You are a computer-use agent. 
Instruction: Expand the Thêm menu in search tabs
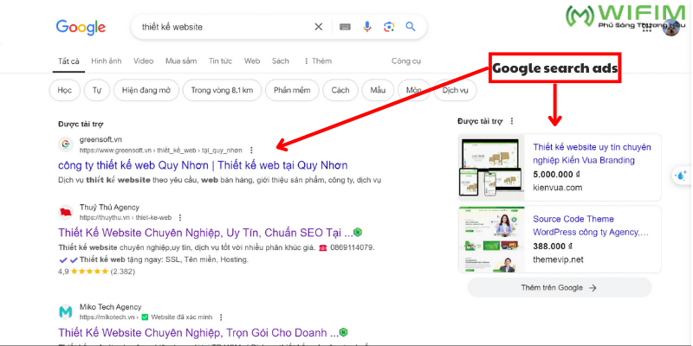318,61
